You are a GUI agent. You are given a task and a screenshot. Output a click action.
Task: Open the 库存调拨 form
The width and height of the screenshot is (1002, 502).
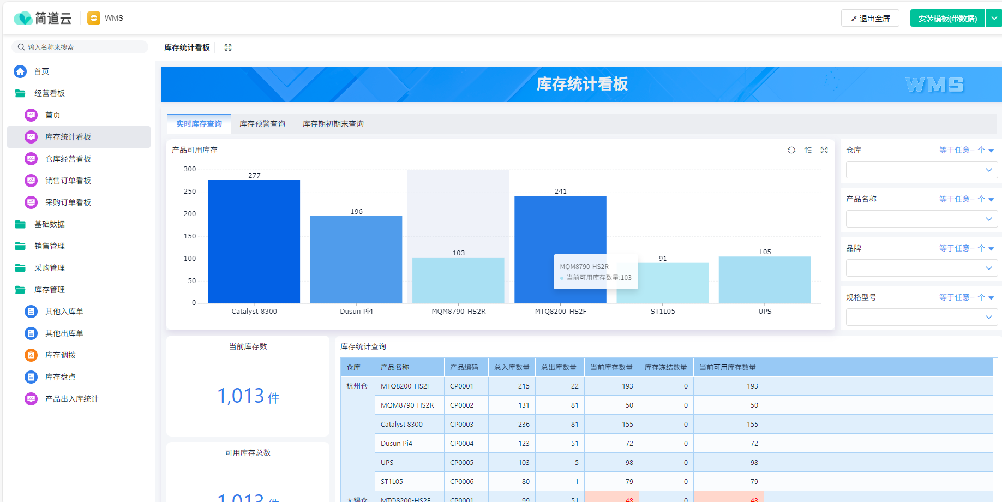click(61, 355)
